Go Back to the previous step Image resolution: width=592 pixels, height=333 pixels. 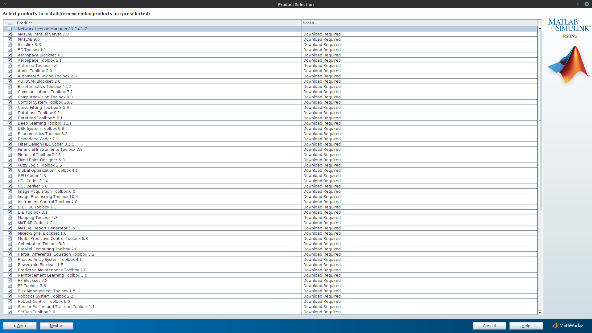pos(20,326)
